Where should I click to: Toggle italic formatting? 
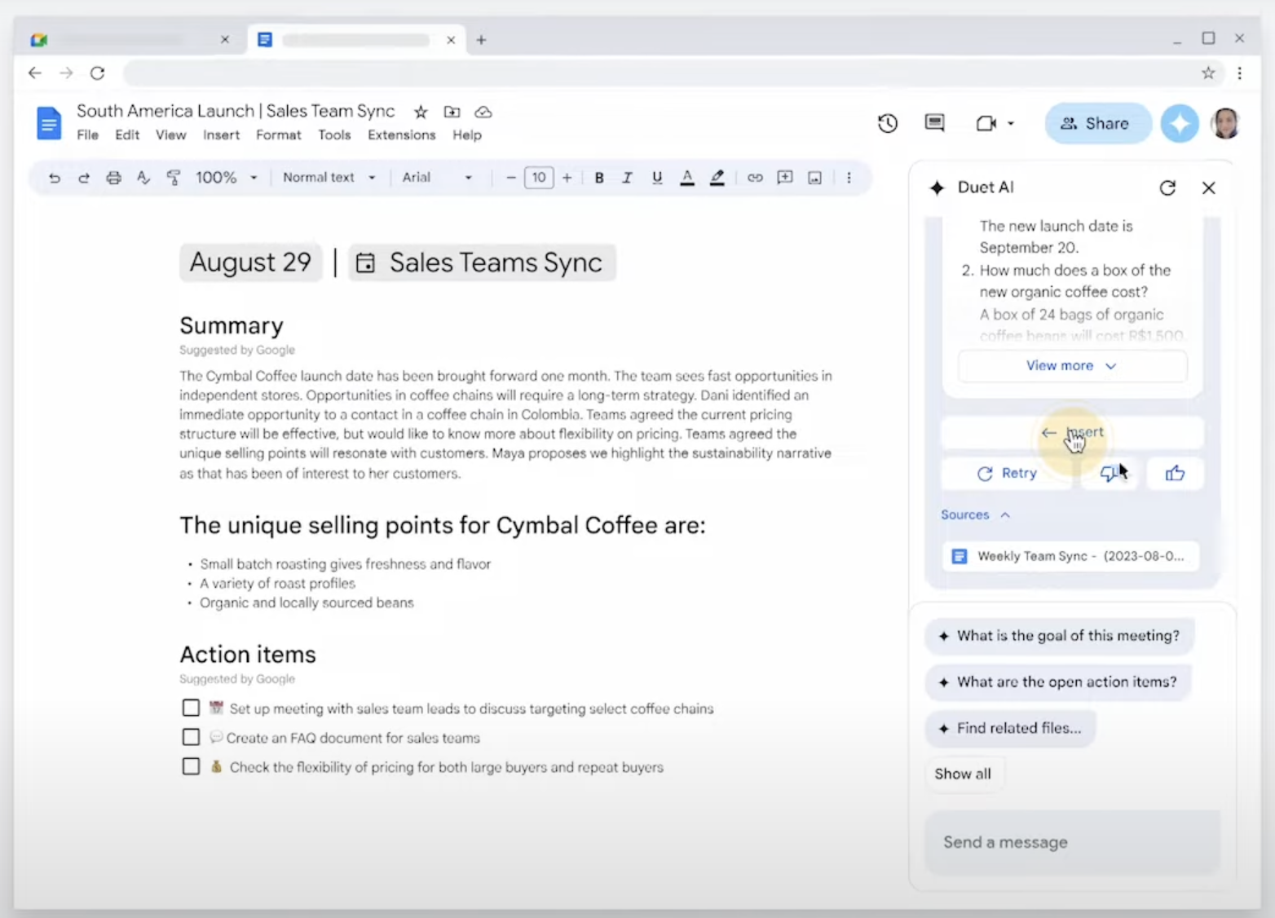click(627, 178)
